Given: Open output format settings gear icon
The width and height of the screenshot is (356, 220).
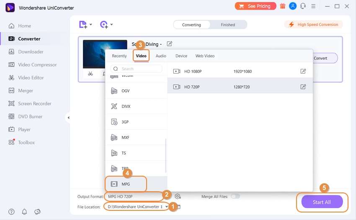Looking at the screenshot, I should pyautogui.click(x=178, y=197).
